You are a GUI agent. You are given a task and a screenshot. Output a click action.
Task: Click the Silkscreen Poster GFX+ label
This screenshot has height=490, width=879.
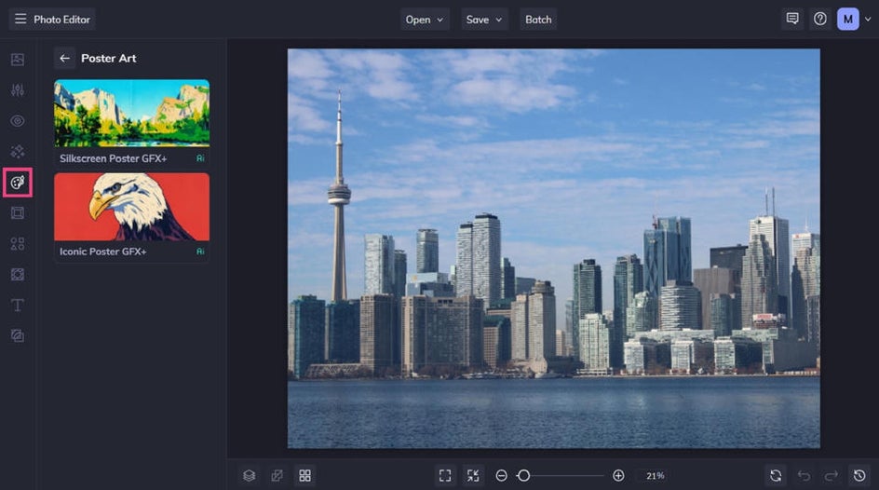(x=114, y=158)
